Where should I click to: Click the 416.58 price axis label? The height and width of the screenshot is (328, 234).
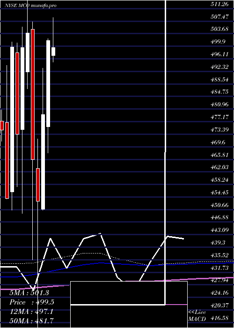point(219,318)
